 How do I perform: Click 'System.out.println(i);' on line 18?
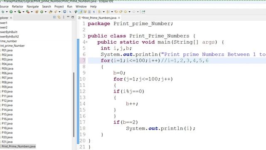tap(160, 128)
